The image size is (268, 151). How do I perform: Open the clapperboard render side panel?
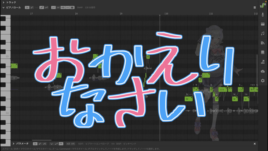point(263,24)
